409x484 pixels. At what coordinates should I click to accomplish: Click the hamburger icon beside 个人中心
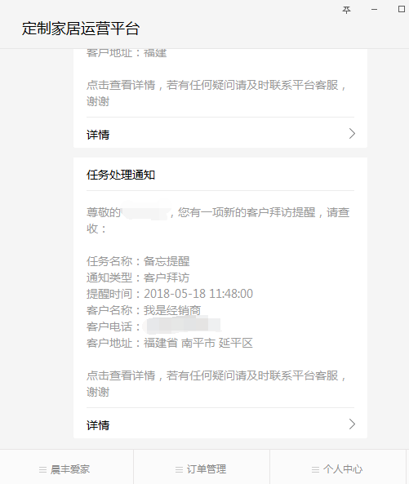click(315, 470)
